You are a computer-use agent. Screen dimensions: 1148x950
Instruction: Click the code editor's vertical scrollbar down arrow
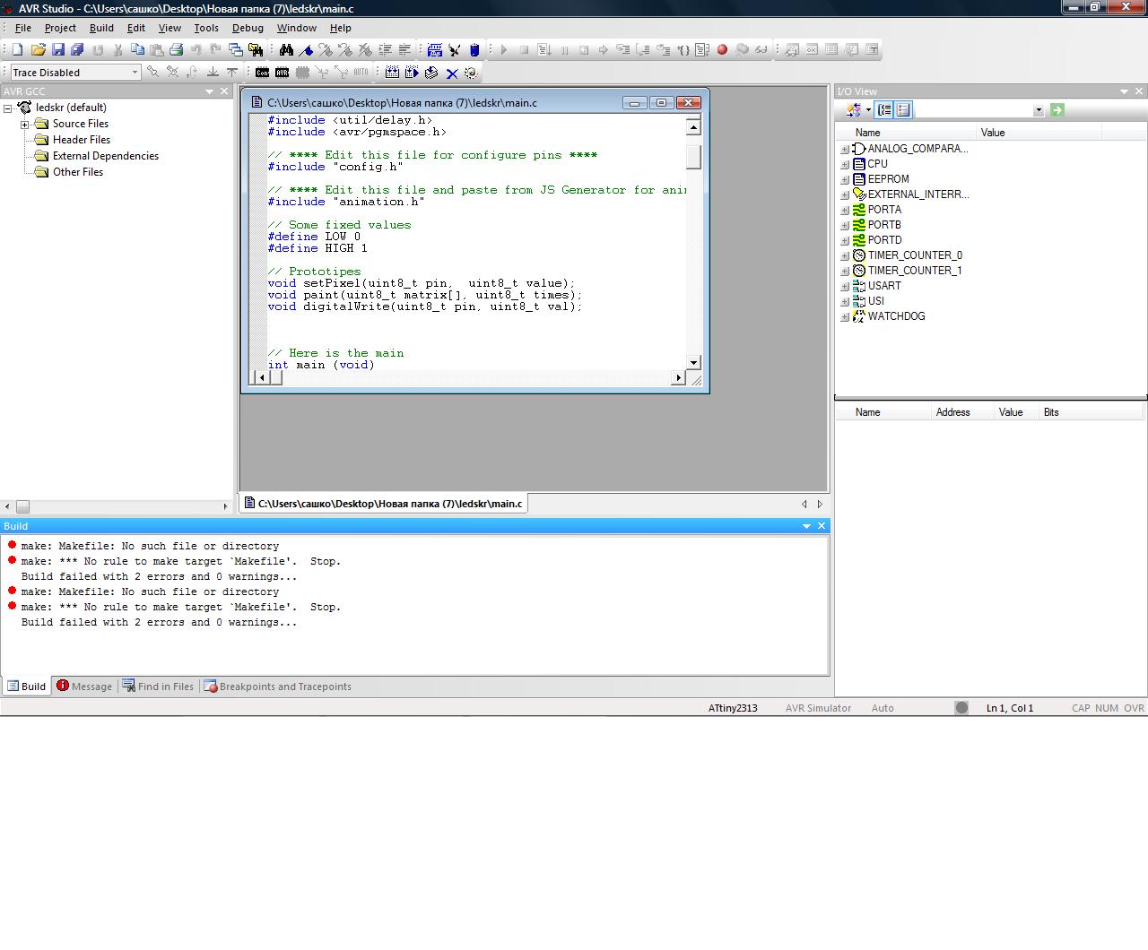pyautogui.click(x=693, y=362)
